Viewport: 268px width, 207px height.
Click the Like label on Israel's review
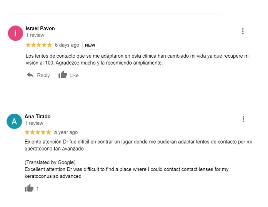point(74,75)
